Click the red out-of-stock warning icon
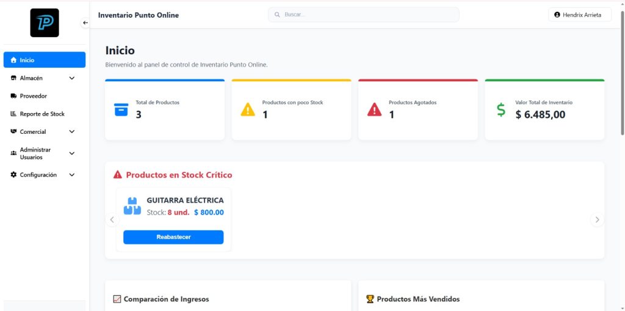 [x=374, y=110]
